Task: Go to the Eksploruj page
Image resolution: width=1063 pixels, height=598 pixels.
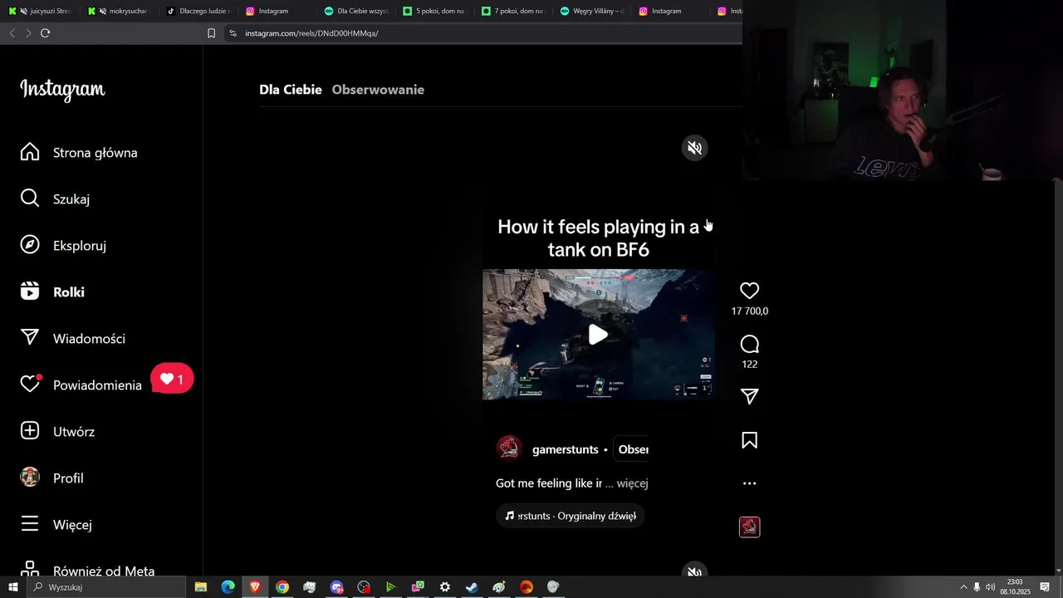Action: pyautogui.click(x=63, y=246)
